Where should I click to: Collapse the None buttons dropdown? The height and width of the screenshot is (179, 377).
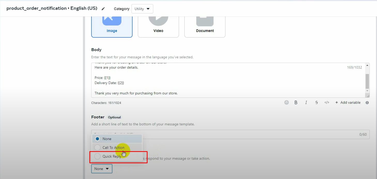tap(102, 169)
